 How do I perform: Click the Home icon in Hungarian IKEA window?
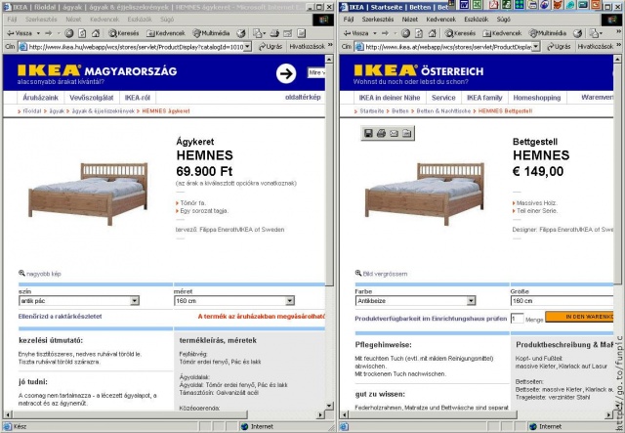click(96, 33)
